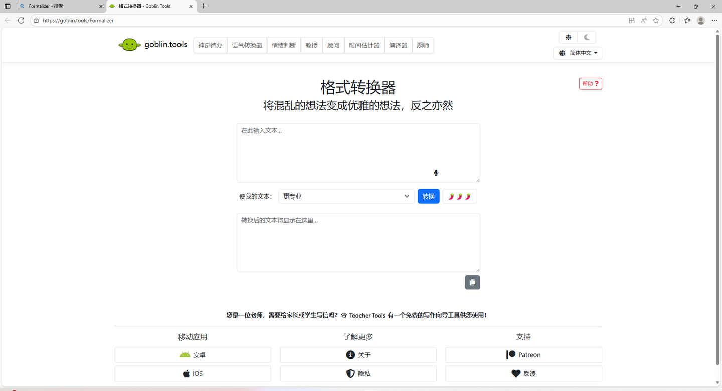The image size is (722, 391).
Task: Open the 语气转换器 tab
Action: [247, 45]
